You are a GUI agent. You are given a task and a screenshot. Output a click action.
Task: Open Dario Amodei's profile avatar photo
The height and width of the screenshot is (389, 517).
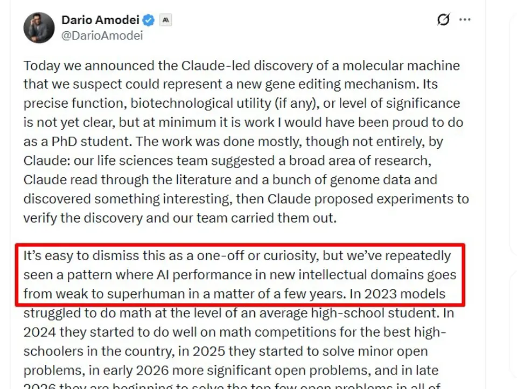(39, 27)
